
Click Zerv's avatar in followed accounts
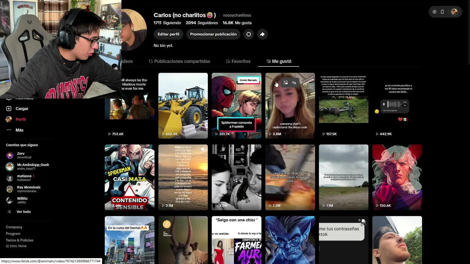pos(10,155)
